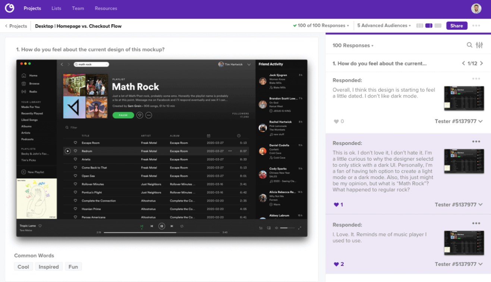Screen dimensions: 491x282
Task: Open thumbnail on the dark mode response
Action: 464,98
